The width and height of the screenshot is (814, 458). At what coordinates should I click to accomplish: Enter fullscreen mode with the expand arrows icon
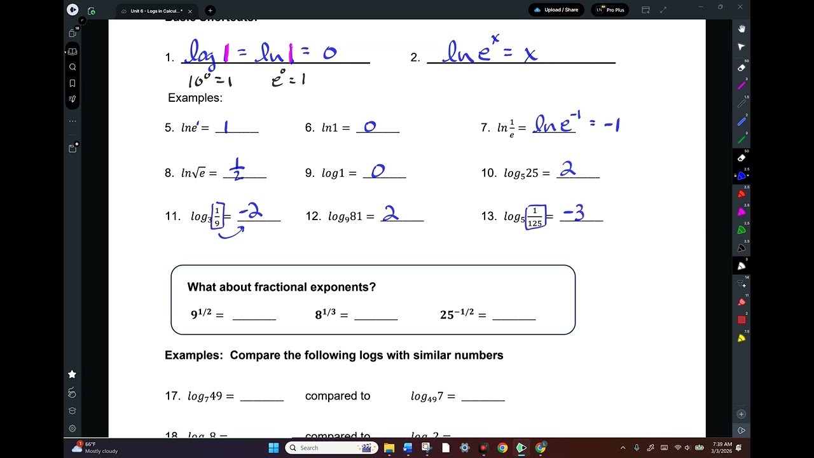click(663, 10)
